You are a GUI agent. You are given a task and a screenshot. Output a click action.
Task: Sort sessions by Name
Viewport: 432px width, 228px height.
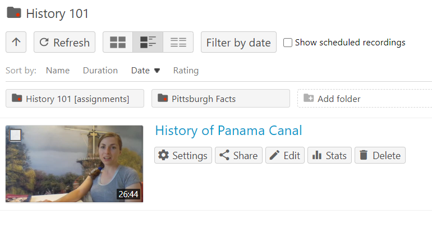coord(58,71)
